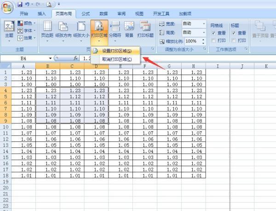Image resolution: width=276 pixels, height=211 pixels.
Task: Click cell C6 containing 1.11
Action: [72, 103]
